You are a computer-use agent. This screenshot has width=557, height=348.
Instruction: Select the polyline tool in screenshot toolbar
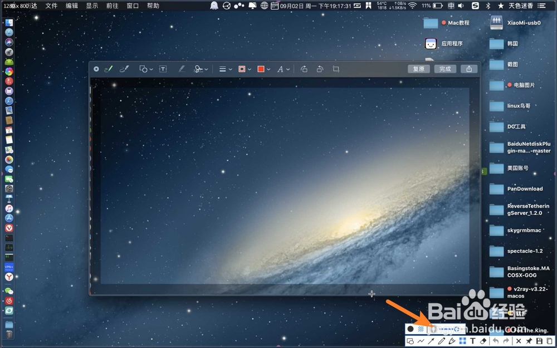click(x=421, y=341)
